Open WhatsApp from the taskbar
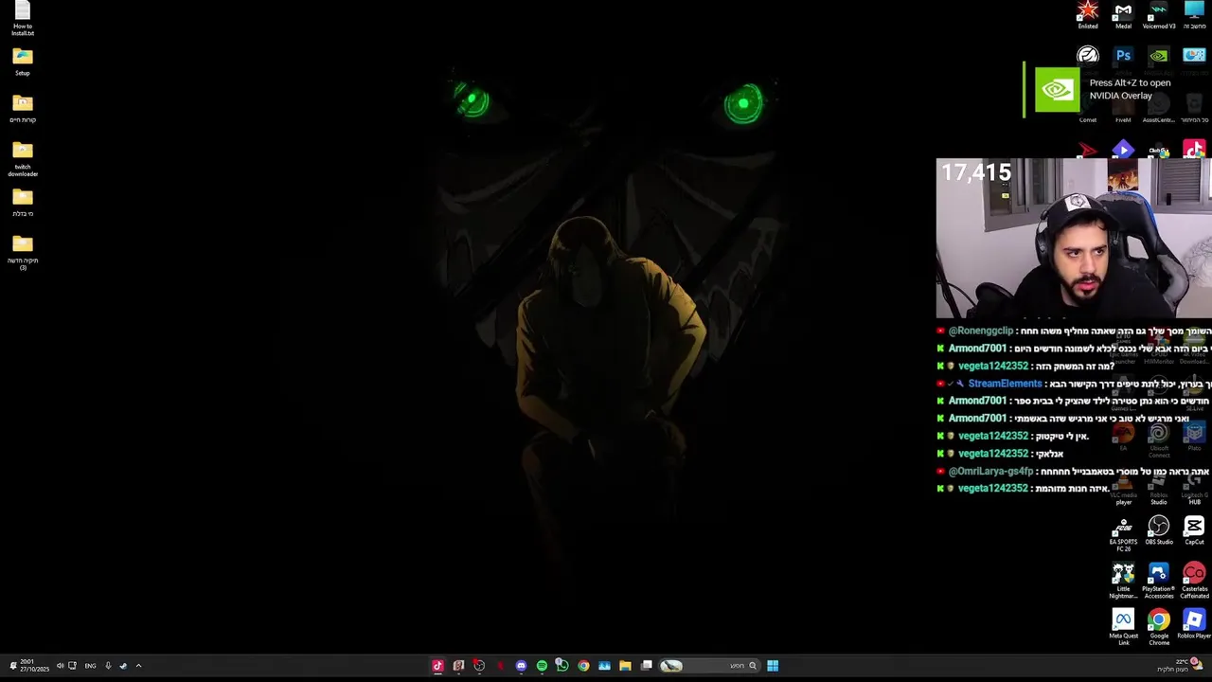 click(562, 666)
